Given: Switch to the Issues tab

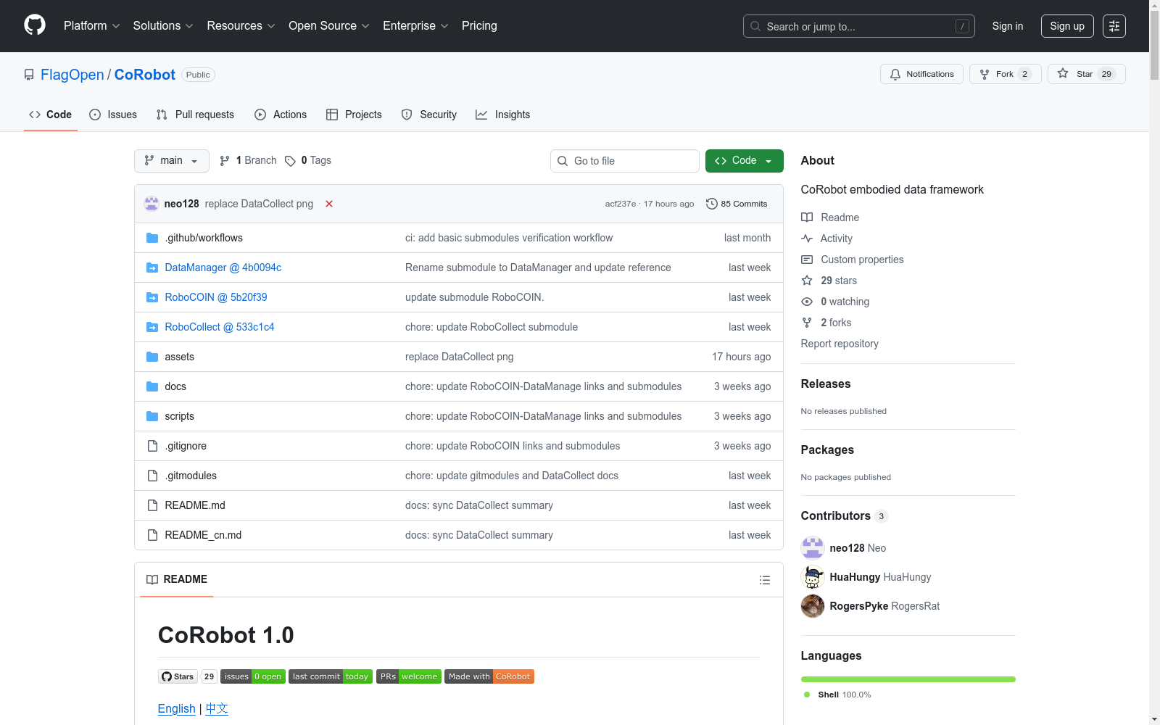Looking at the screenshot, I should coord(113,115).
